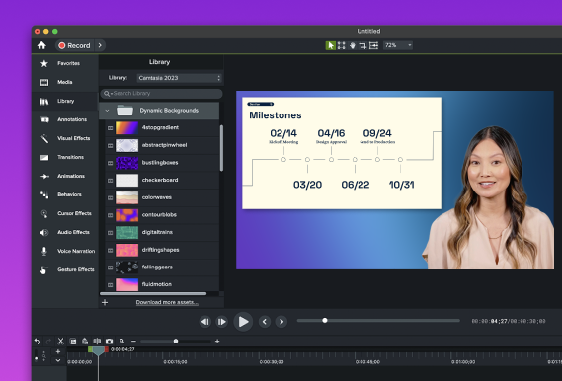The image size is (562, 381).
Task: Copy selection in timeline toolbar
Action: (x=73, y=342)
